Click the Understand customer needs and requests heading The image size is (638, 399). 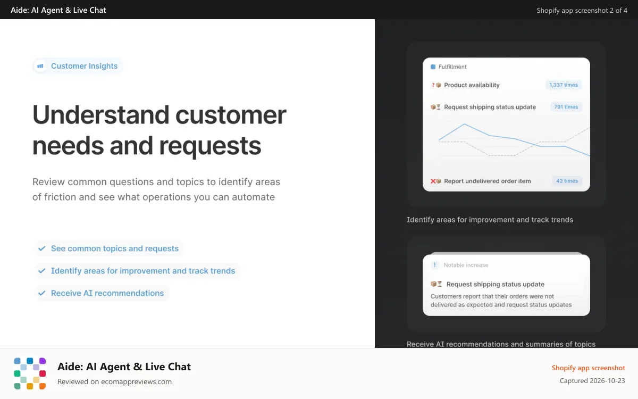click(159, 130)
